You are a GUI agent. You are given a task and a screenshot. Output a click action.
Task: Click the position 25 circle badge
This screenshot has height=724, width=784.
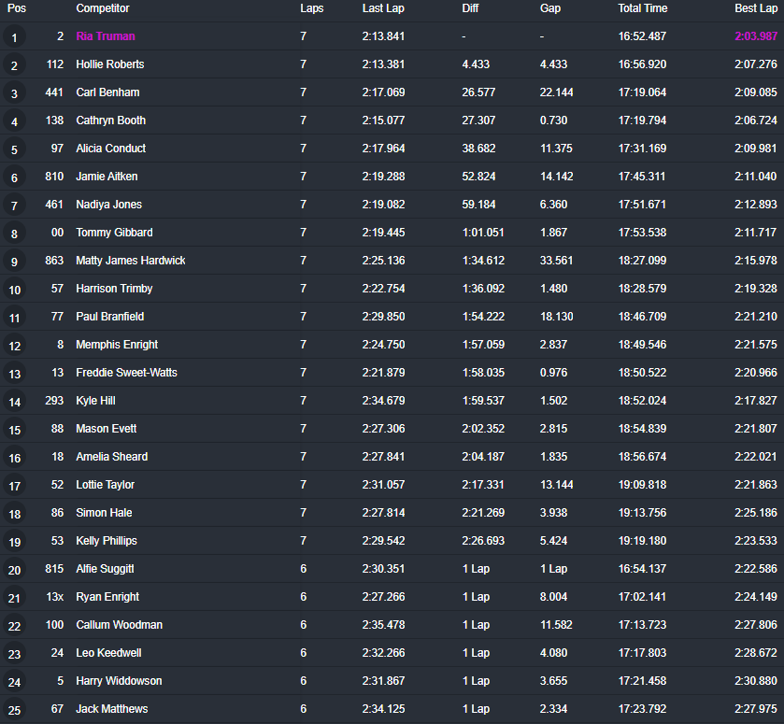14,710
